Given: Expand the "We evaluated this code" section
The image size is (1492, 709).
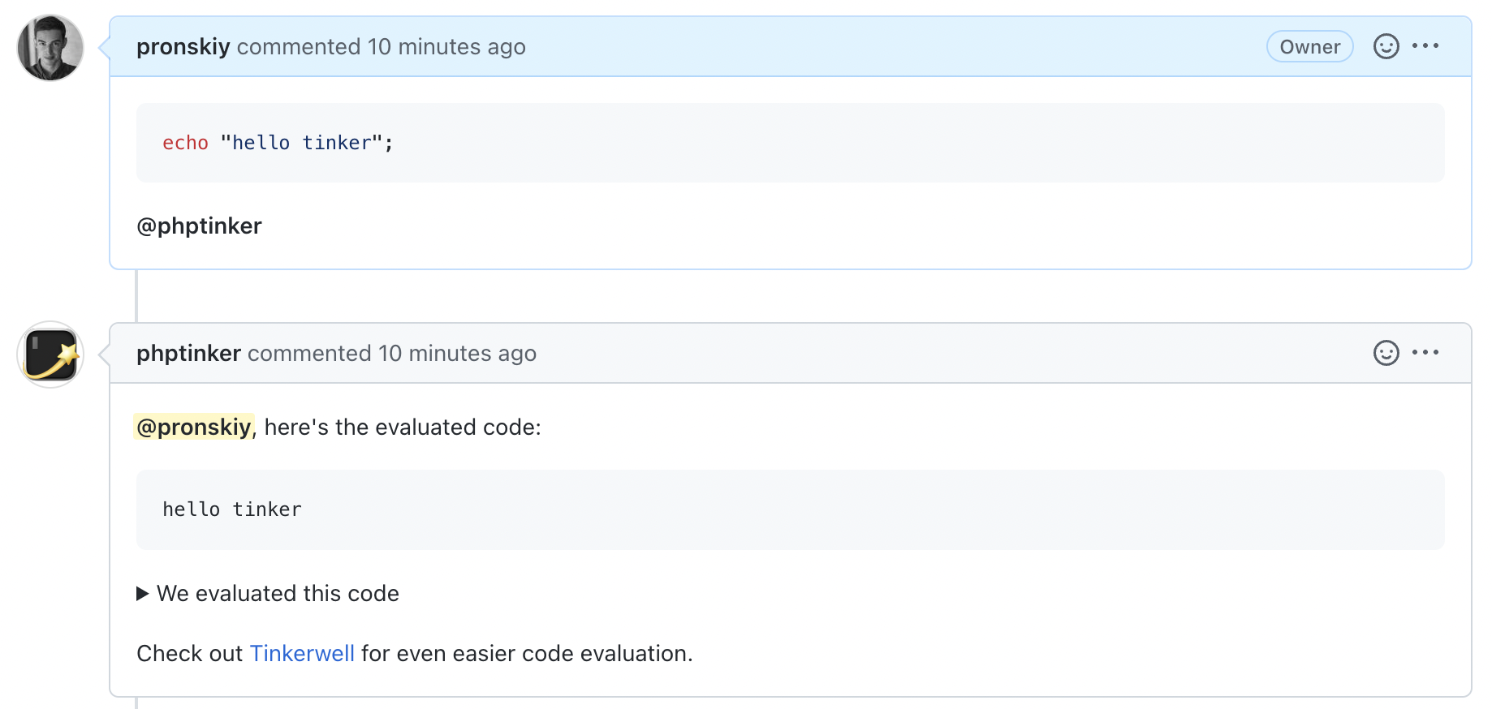Looking at the screenshot, I should coord(268,594).
